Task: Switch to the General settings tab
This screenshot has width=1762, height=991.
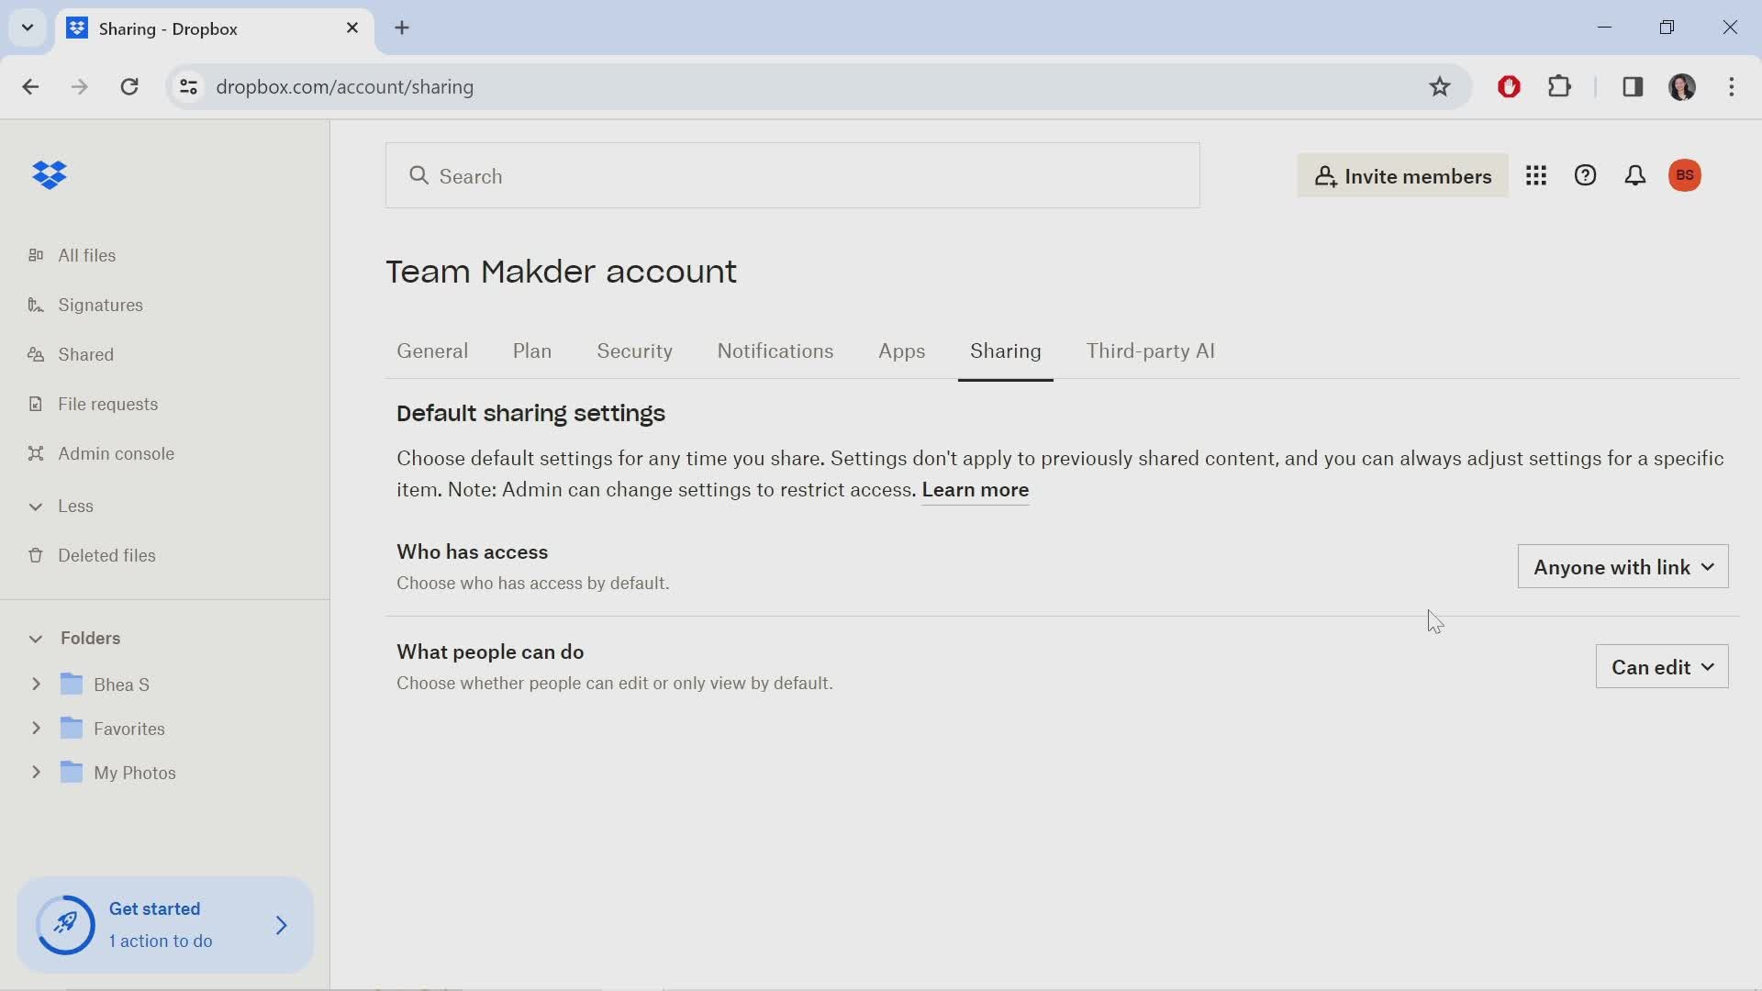Action: tap(433, 351)
